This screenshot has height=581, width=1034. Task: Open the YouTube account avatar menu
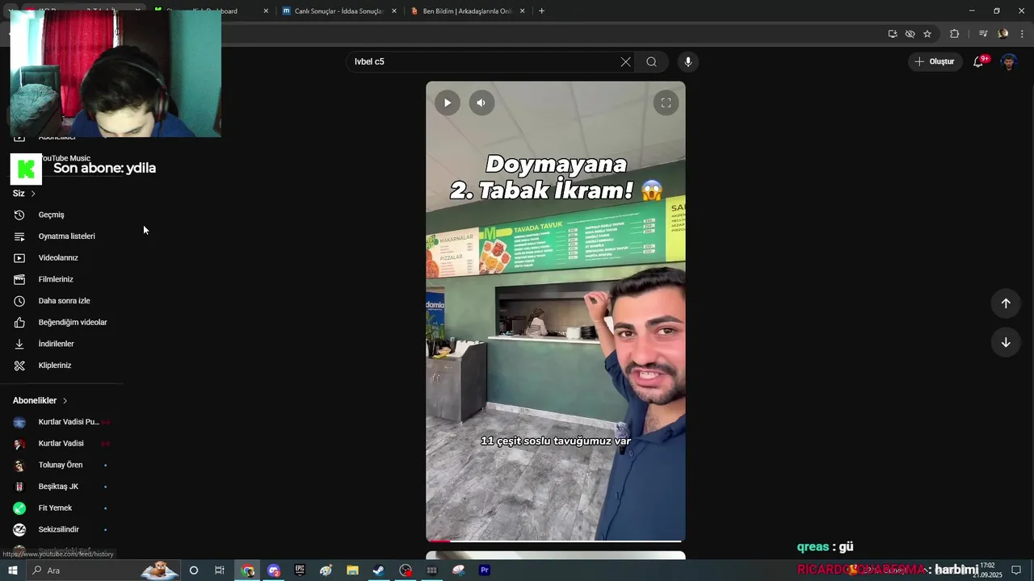coord(1009,62)
